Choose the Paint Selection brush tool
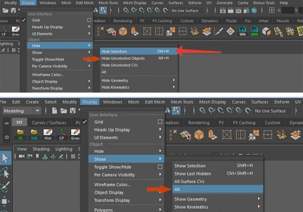303x212 pixels. pyautogui.click(x=5, y=187)
